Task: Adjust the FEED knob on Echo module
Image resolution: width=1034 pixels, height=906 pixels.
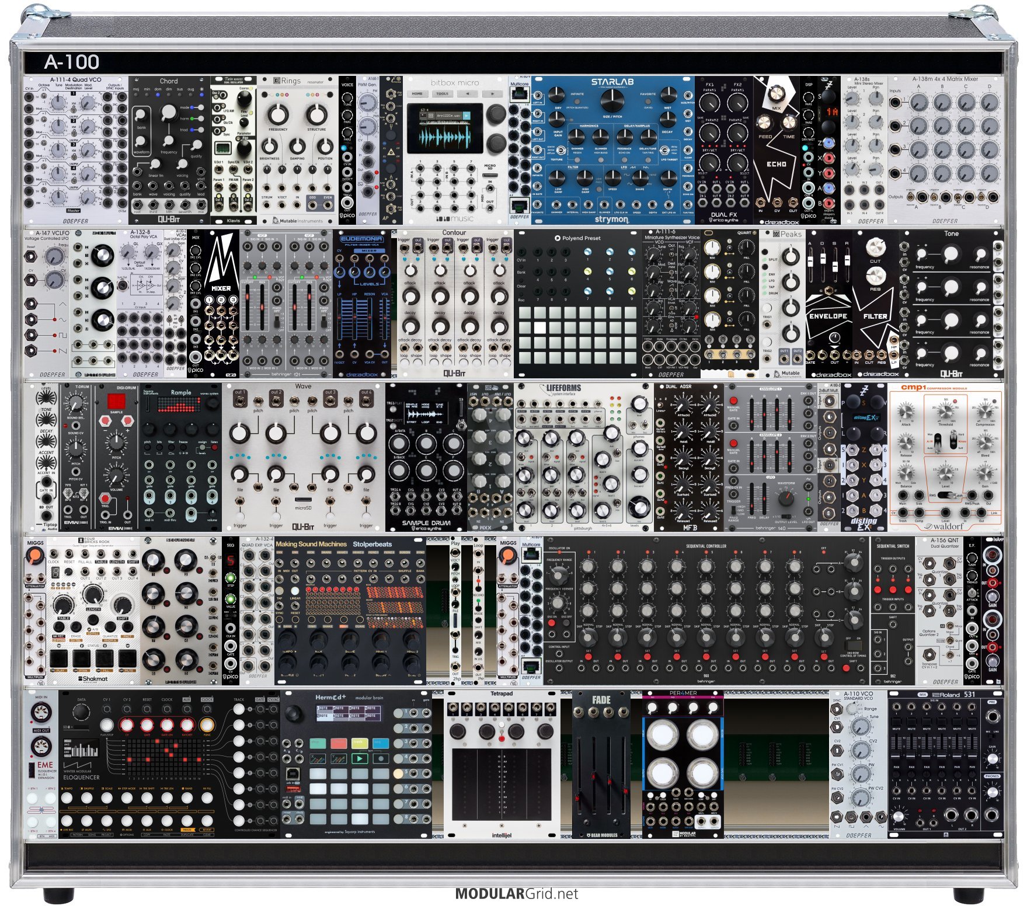Action: coord(764,123)
